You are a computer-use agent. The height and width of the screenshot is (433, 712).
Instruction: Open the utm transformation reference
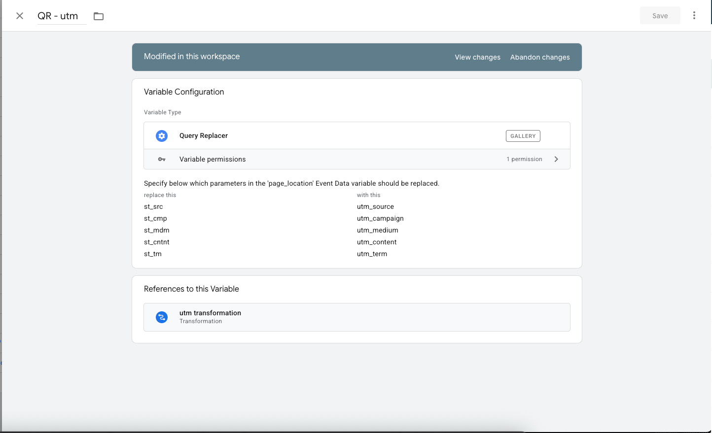pyautogui.click(x=357, y=317)
